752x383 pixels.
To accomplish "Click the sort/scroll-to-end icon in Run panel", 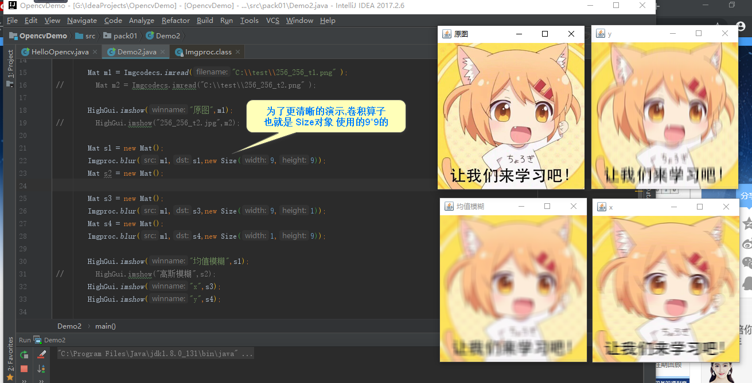I will pyautogui.click(x=41, y=369).
